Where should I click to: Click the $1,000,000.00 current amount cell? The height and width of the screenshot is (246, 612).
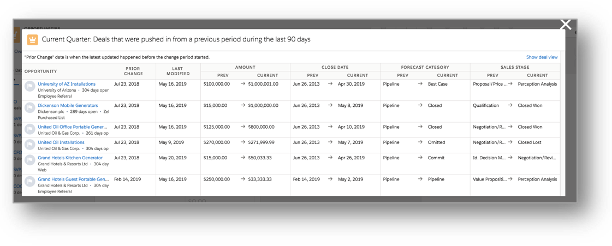[x=263, y=105]
